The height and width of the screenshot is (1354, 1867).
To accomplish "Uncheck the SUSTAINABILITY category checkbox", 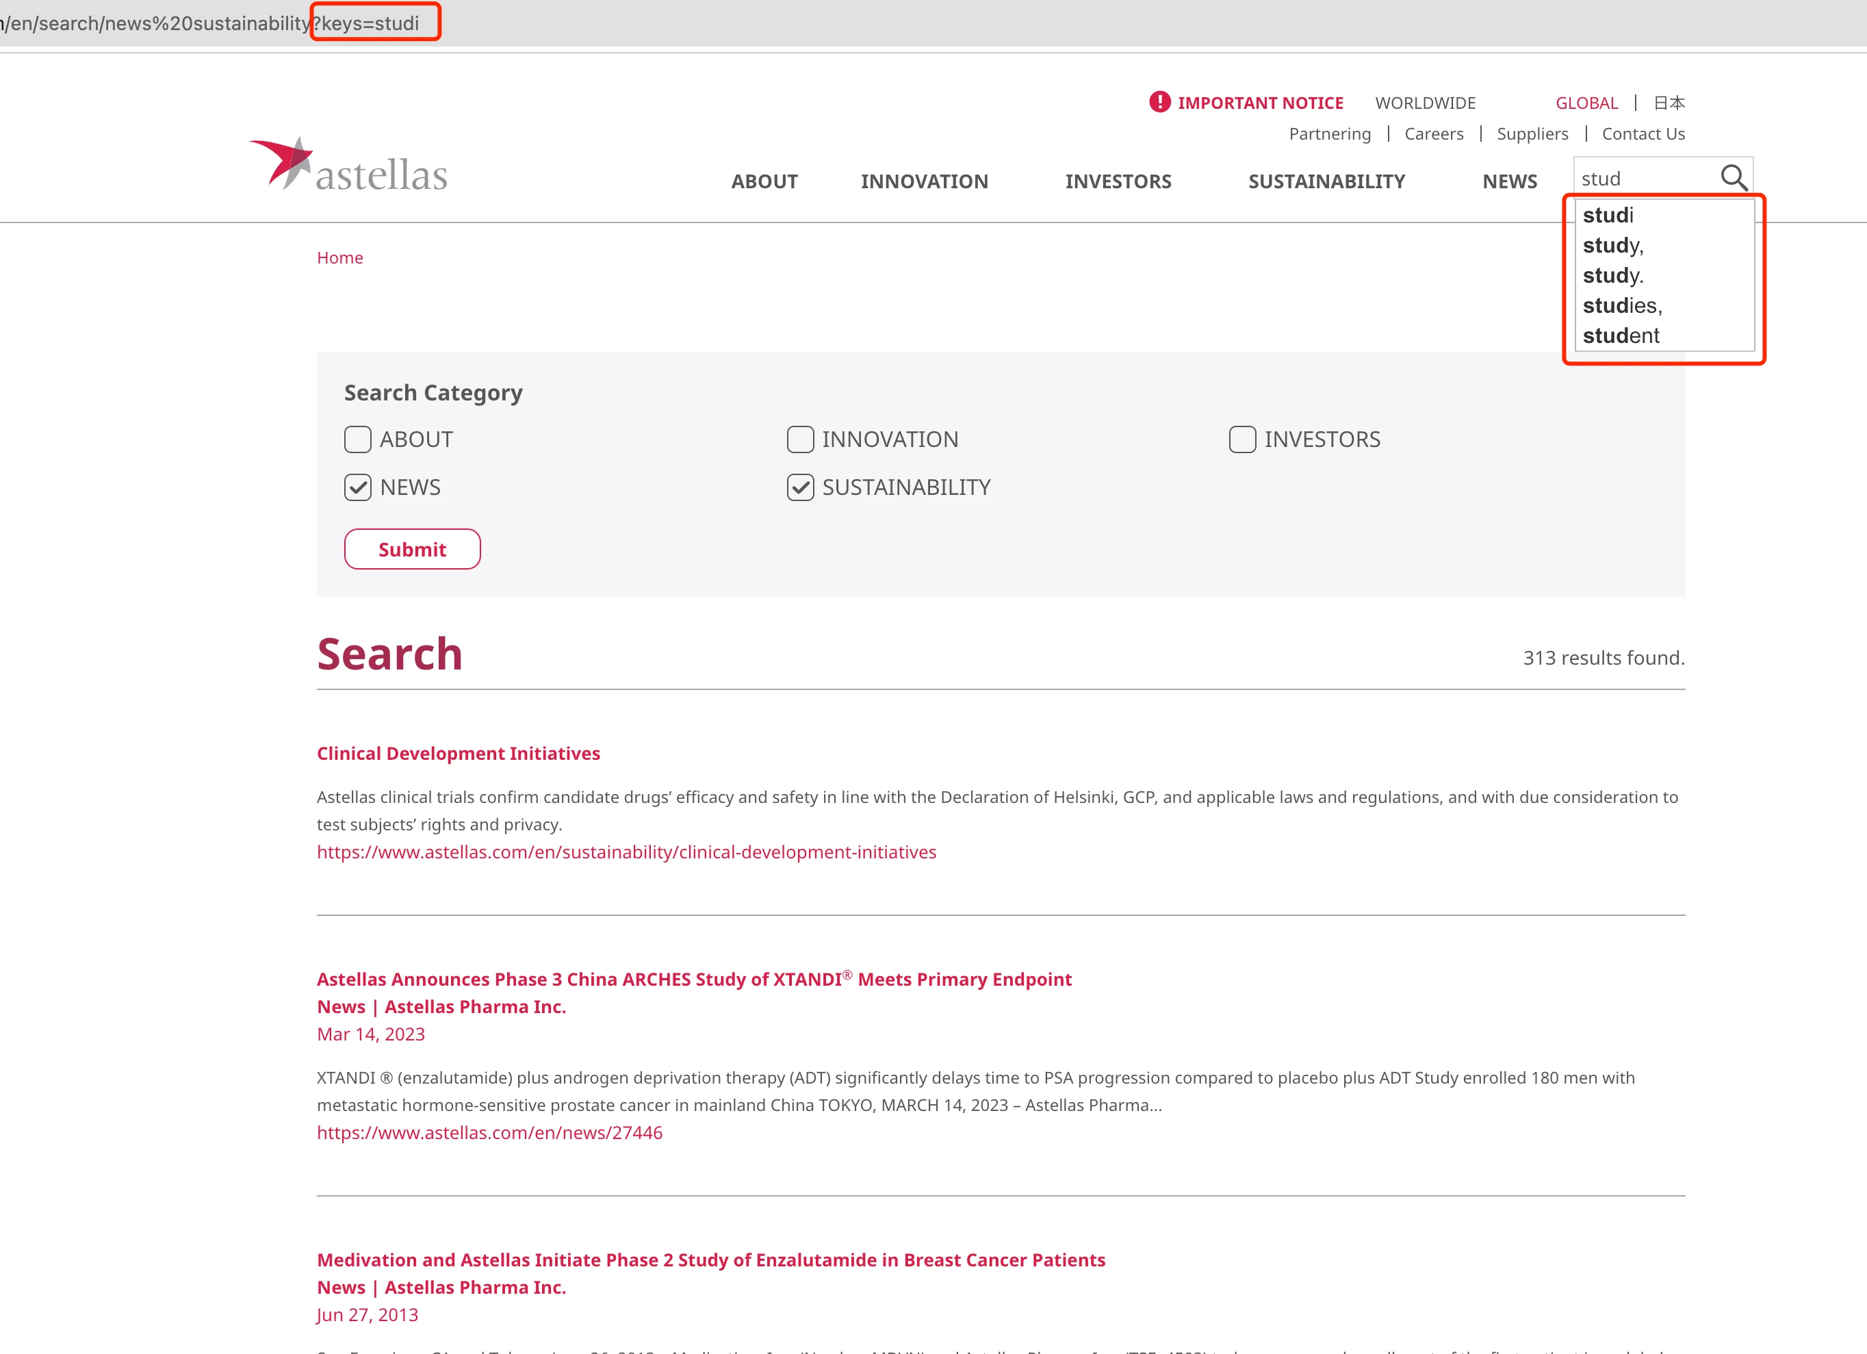I will click(x=799, y=487).
